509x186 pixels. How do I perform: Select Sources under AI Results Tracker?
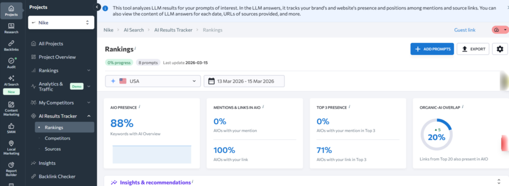pos(53,149)
